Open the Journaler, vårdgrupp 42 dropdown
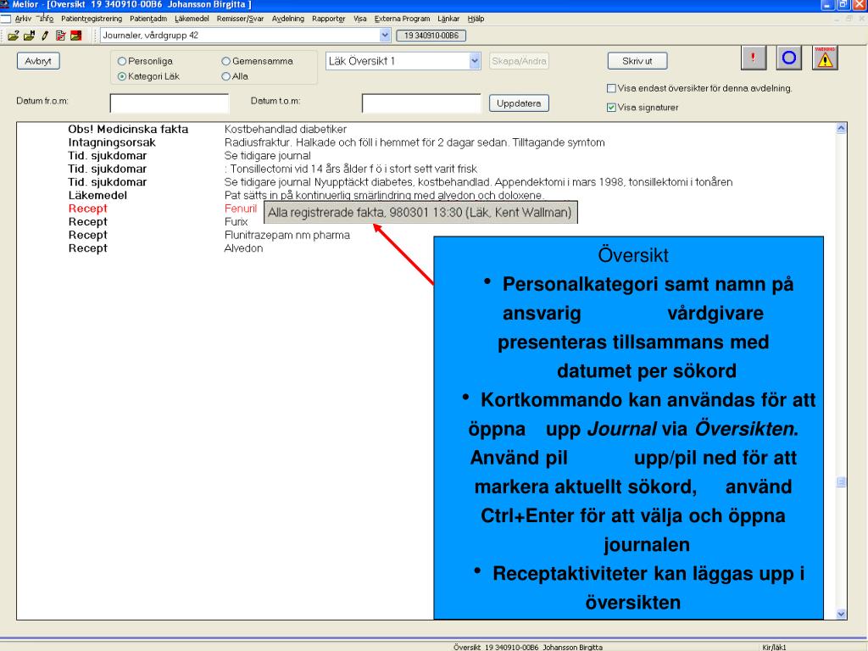The image size is (868, 651). [385, 36]
